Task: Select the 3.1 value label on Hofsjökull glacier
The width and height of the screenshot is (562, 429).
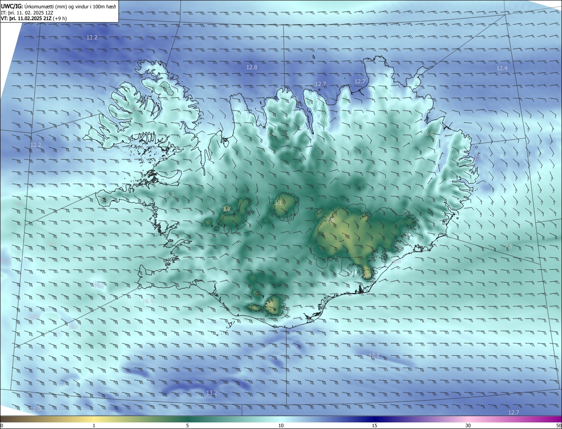Action: tap(277, 203)
